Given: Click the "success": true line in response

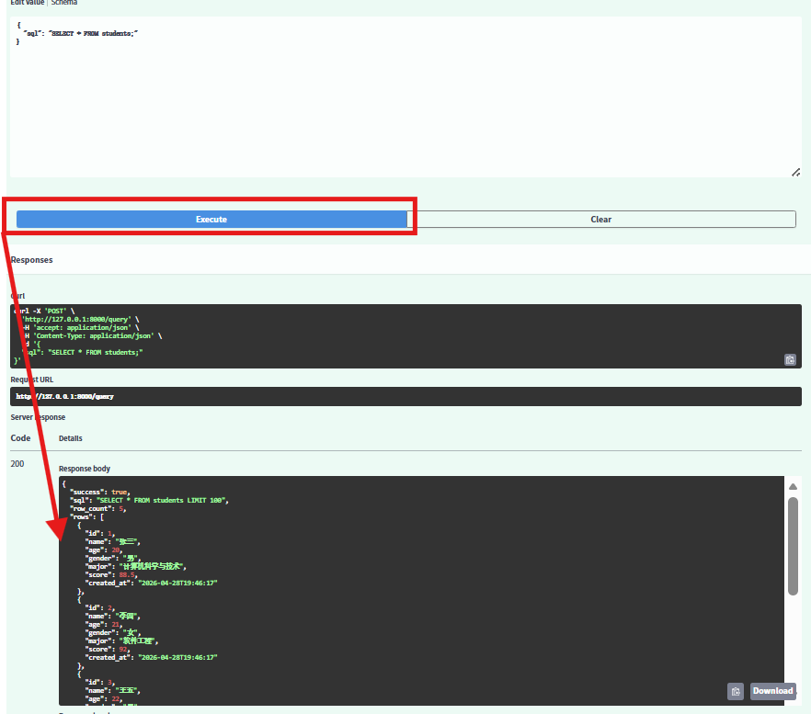Looking at the screenshot, I should pos(100,493).
